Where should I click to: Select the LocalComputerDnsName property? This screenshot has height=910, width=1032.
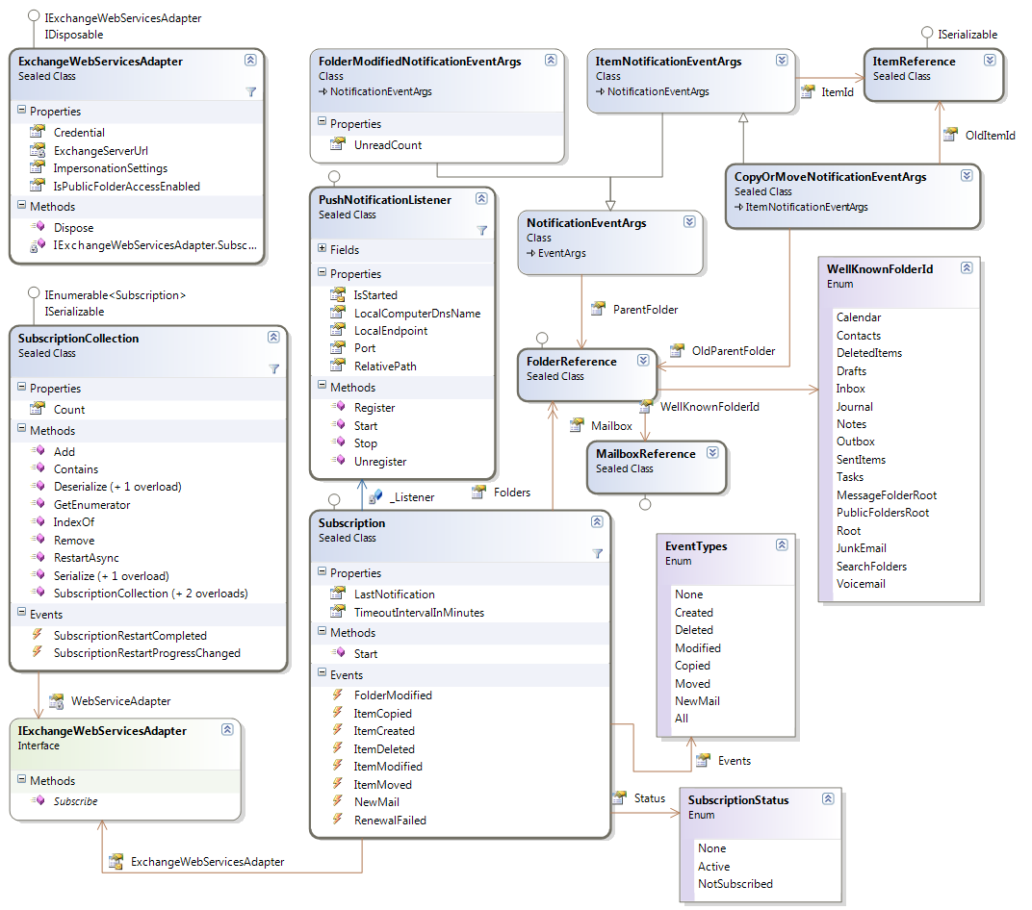pyautogui.click(x=417, y=314)
